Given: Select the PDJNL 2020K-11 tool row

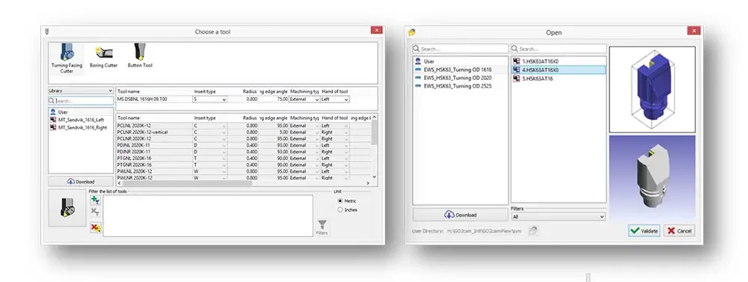Looking at the screenshot, I should coord(243,145).
